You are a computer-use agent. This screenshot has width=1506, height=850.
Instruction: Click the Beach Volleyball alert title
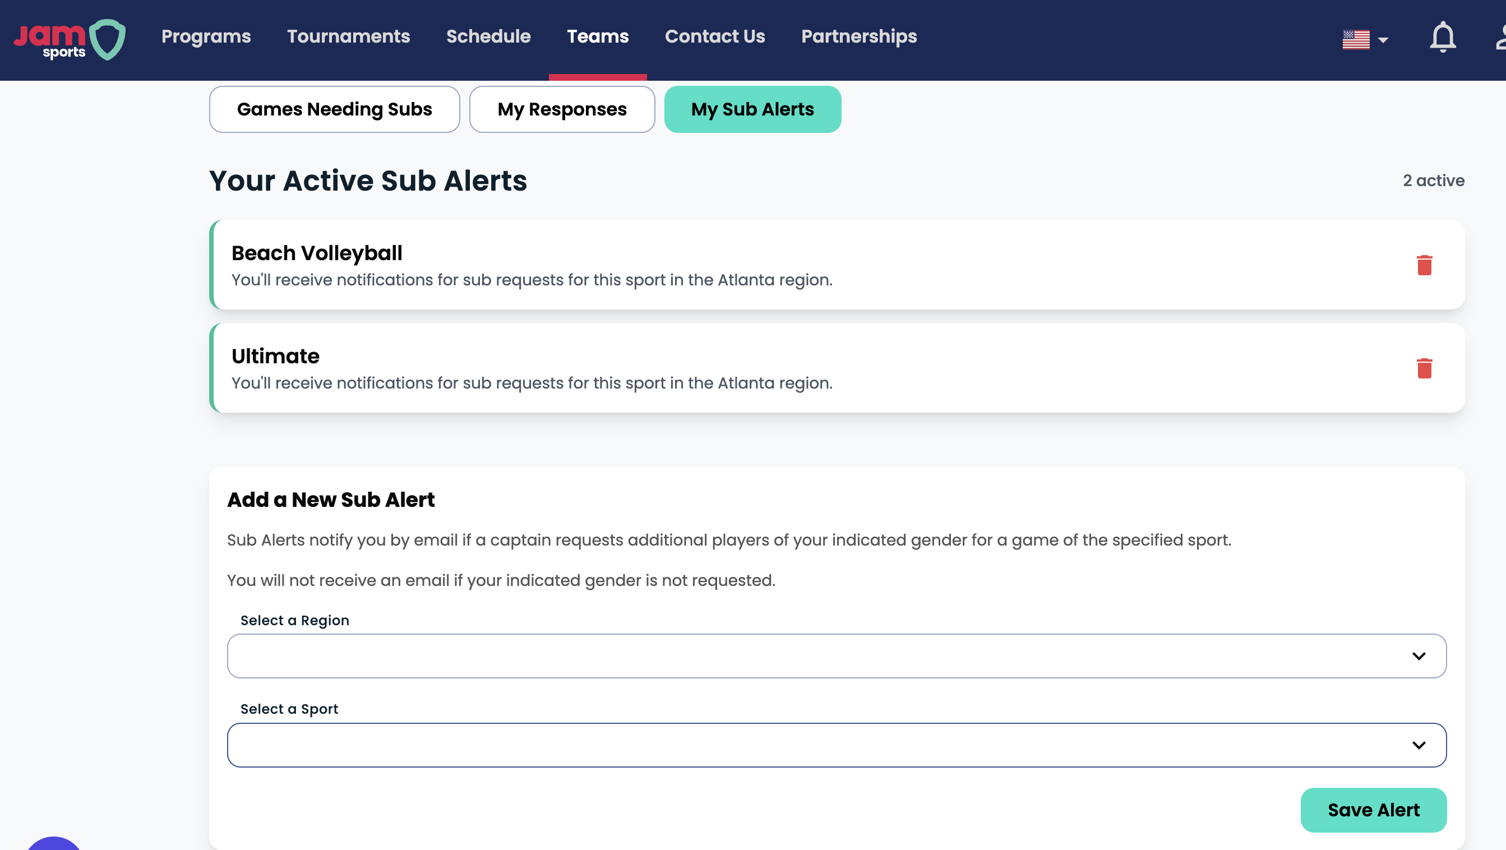(x=317, y=253)
